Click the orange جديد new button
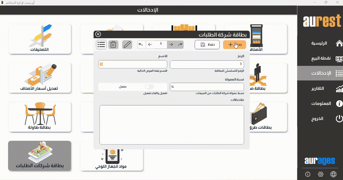 pyautogui.click(x=234, y=45)
